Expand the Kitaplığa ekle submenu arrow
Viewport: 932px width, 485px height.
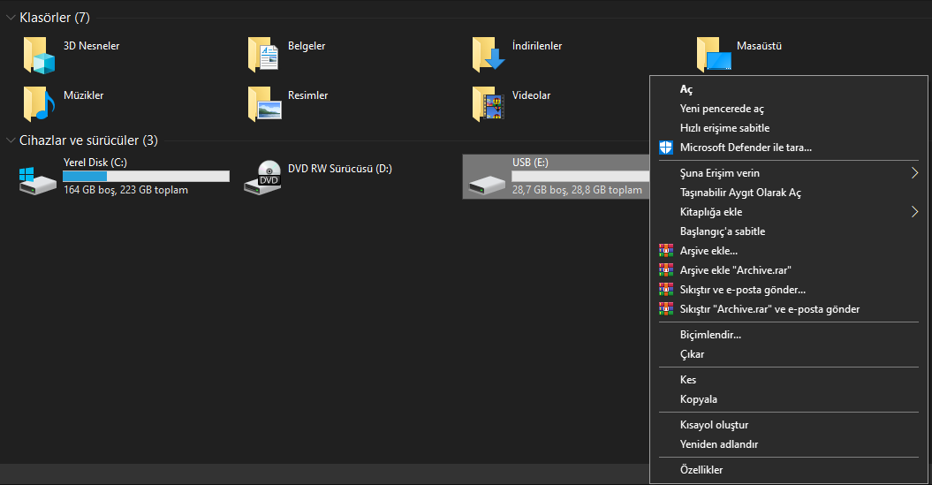(914, 212)
